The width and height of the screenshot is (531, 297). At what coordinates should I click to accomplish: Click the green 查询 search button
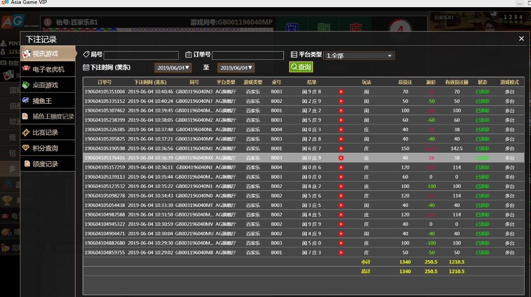pyautogui.click(x=301, y=67)
